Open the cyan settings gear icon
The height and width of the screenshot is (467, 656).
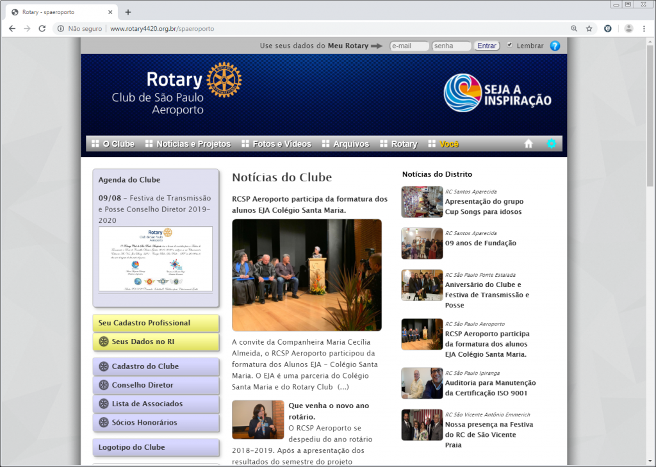(x=551, y=143)
